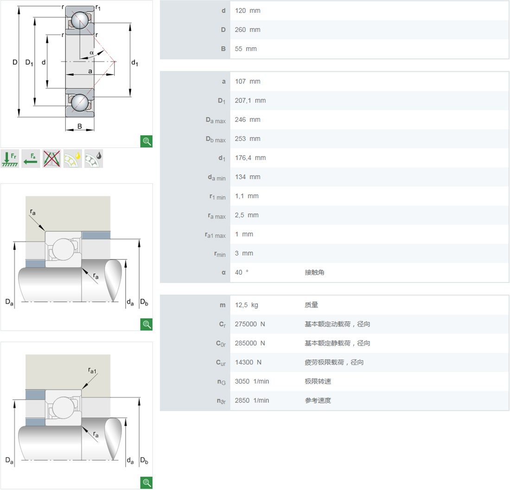Viewport: 510px width, 490px height.
Task: Zoom the ra1 mounting diagram via magnifier
Action: point(147,483)
